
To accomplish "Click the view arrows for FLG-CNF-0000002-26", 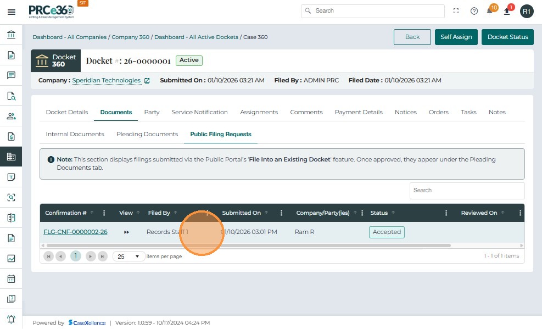I will 126,232.
